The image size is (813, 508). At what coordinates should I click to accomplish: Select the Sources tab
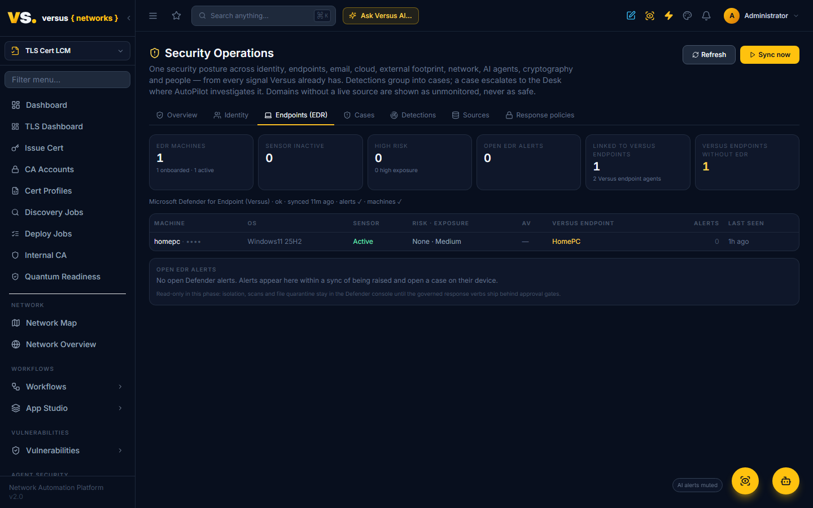click(470, 115)
